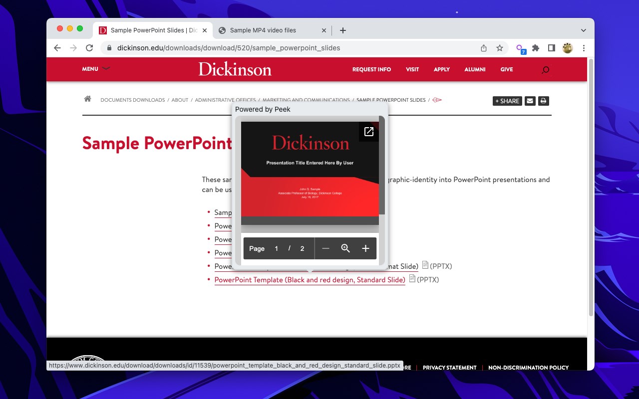Navigate to the ALUMNI section
This screenshot has height=399, width=639.
(475, 69)
